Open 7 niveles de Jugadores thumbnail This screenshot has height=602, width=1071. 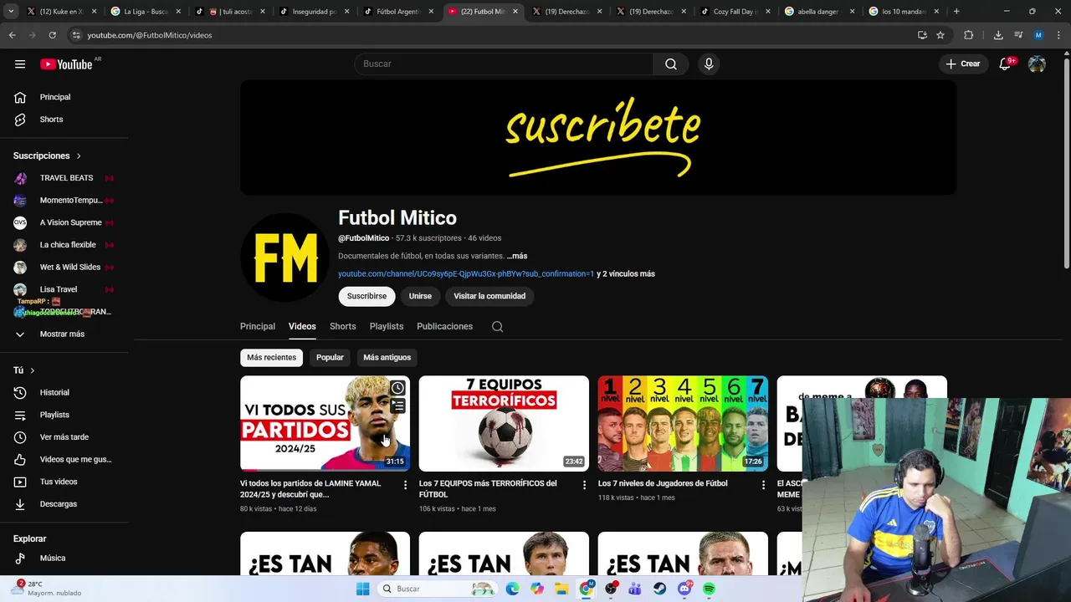(x=683, y=423)
